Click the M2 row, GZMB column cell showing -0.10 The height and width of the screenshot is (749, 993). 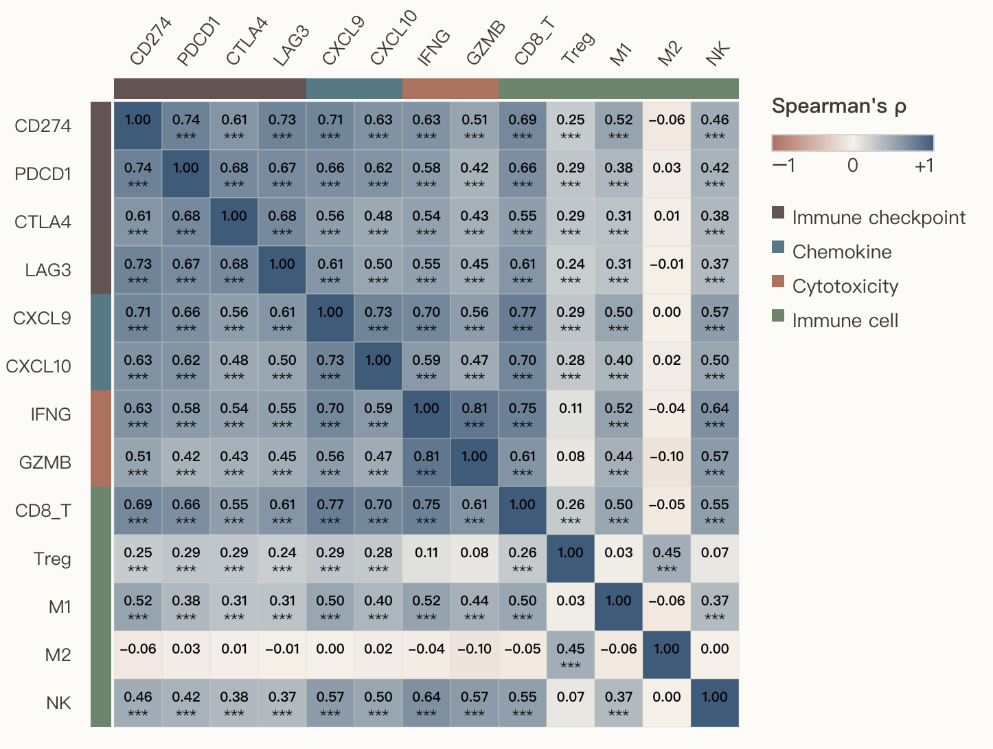pos(475,655)
